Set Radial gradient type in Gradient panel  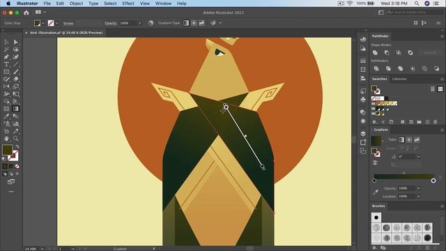pyautogui.click(x=409, y=139)
